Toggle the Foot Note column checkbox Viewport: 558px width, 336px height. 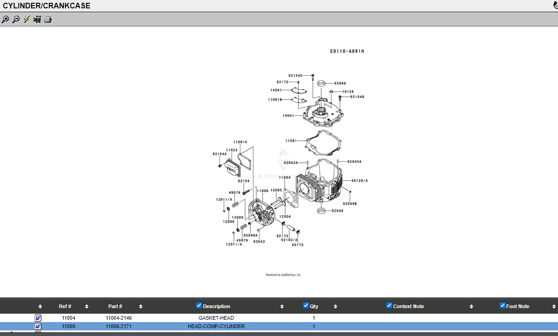point(503,305)
